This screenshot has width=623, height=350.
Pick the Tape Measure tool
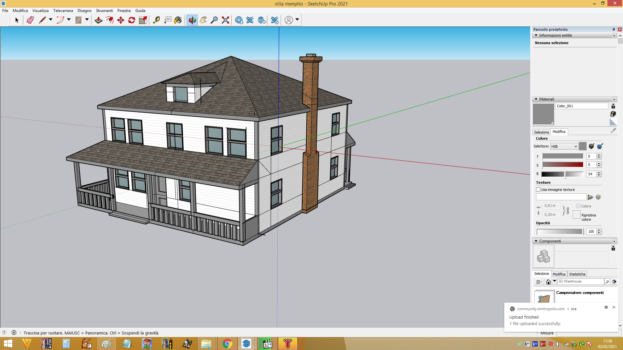point(156,20)
